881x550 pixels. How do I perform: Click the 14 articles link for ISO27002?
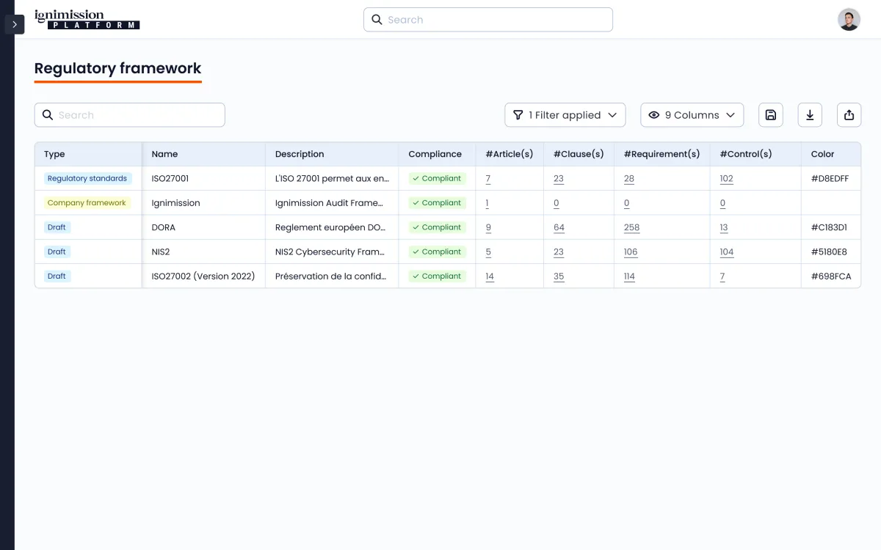tap(490, 276)
